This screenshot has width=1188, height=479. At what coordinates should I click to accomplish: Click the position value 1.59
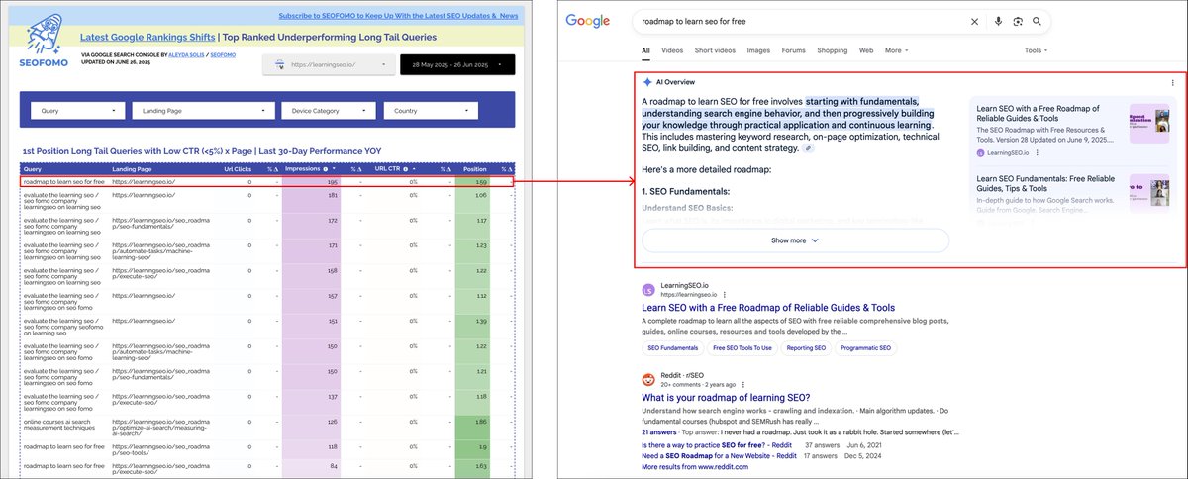(481, 181)
